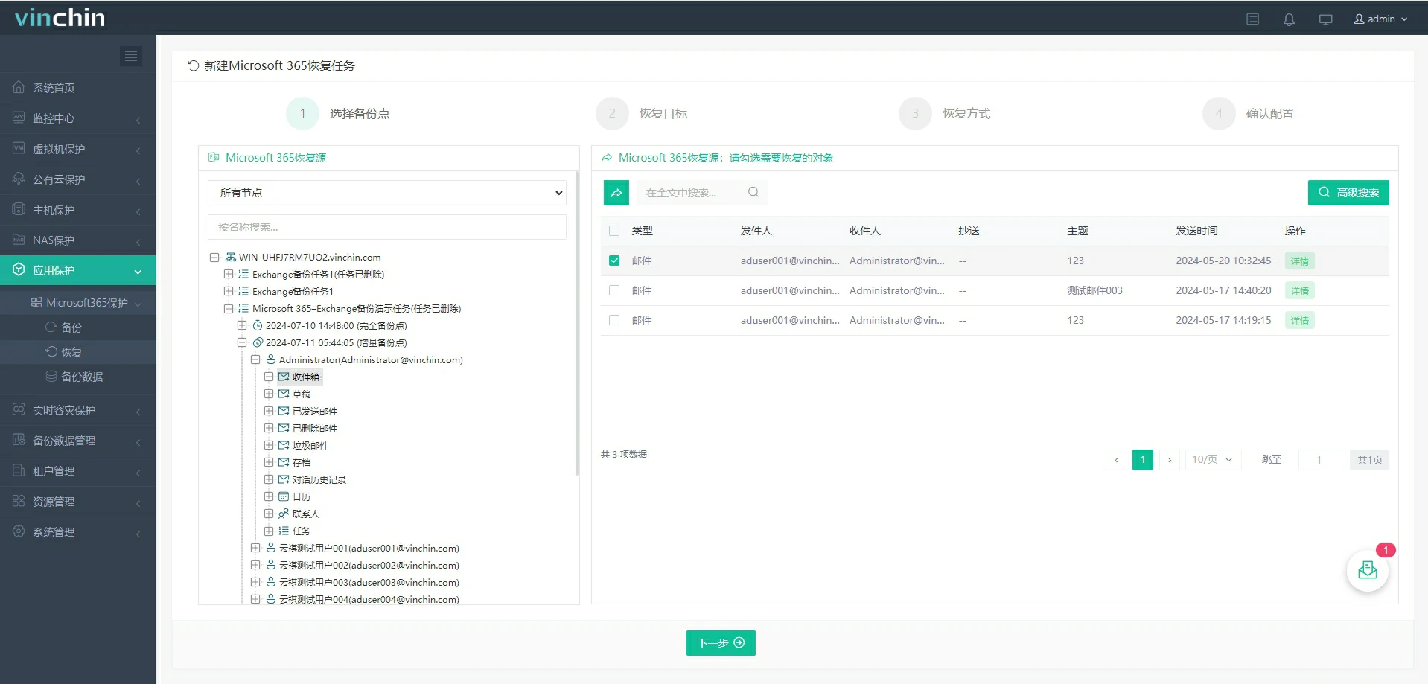This screenshot has width=1428, height=684.
Task: Click the green restore arrow icon button
Action: click(616, 193)
